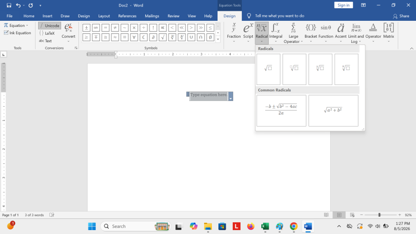Toggle the tab stop selector on ruler
Image resolution: width=416 pixels, height=234 pixels.
[x=4, y=54]
